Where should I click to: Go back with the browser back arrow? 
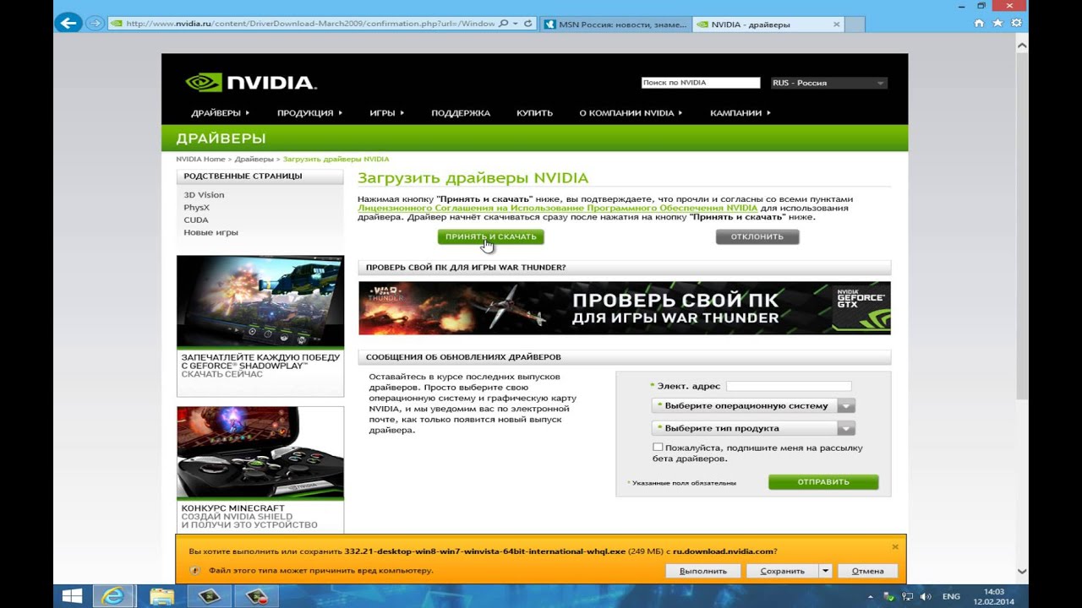68,23
